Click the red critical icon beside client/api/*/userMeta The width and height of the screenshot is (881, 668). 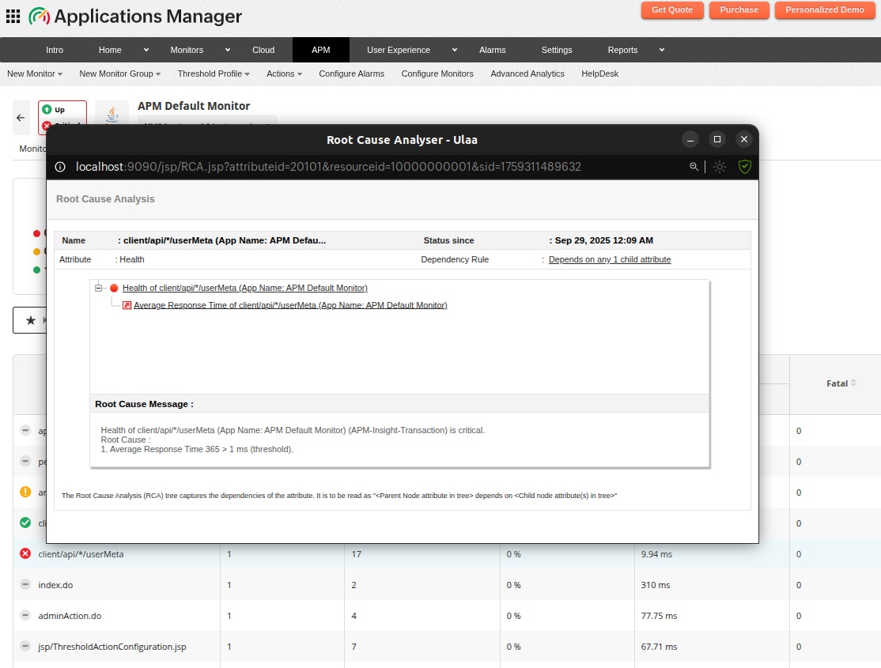(x=25, y=553)
